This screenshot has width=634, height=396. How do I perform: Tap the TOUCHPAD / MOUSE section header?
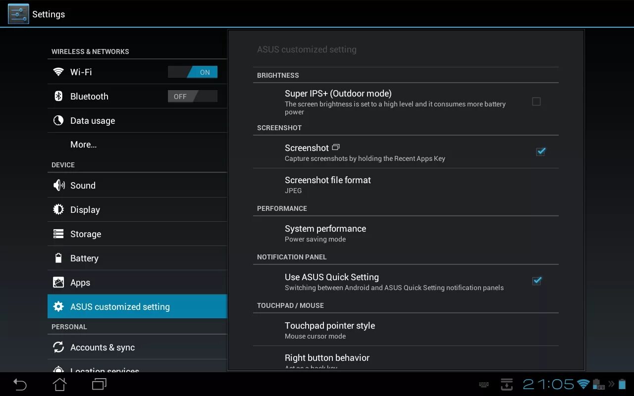pos(290,305)
